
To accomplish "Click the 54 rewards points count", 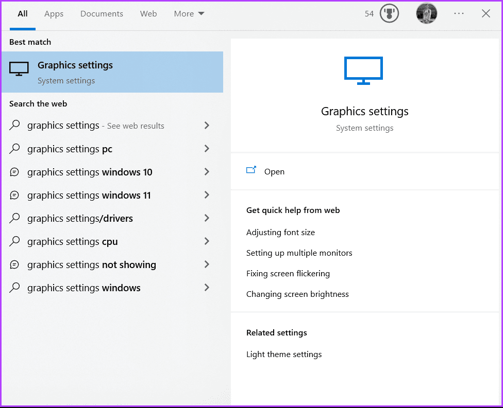I will [x=369, y=14].
